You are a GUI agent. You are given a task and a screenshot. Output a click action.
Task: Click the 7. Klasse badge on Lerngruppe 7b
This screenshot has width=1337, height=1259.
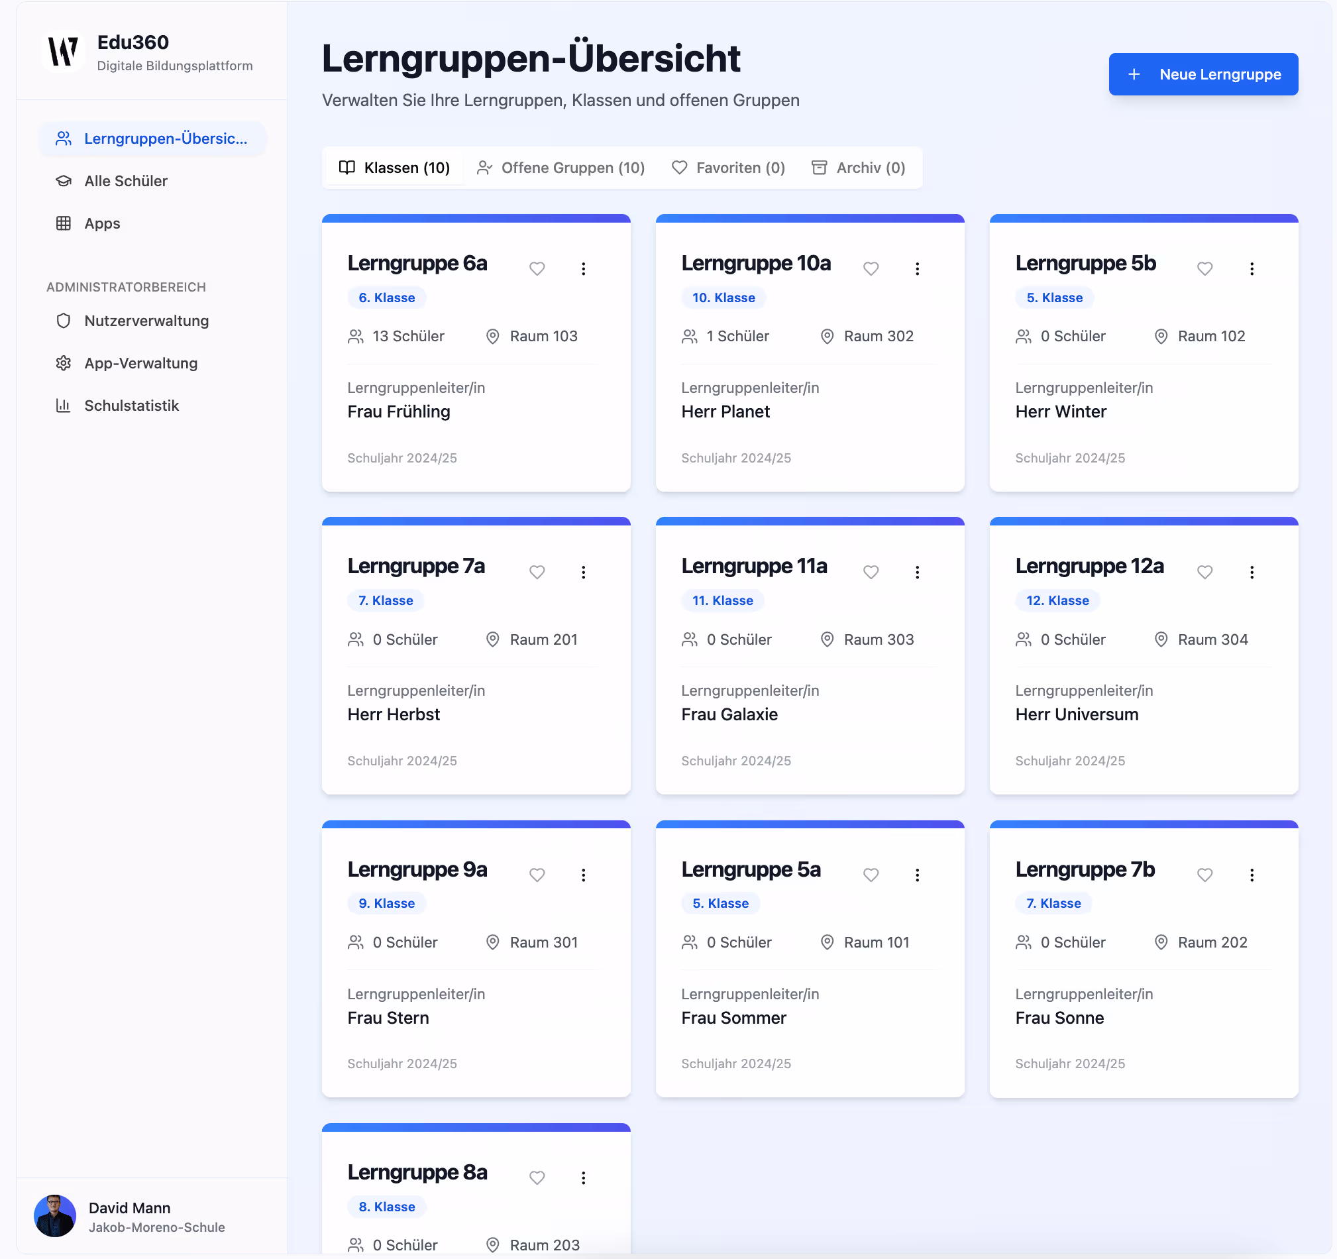tap(1053, 903)
